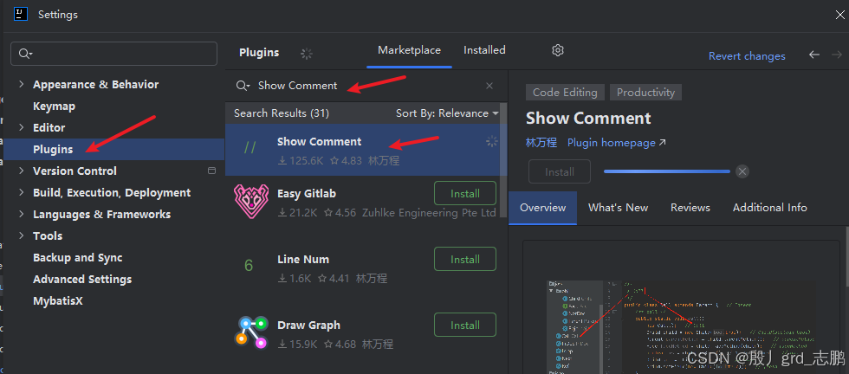Open the Sort By: Relevance dropdown
This screenshot has width=849, height=374.
[447, 113]
